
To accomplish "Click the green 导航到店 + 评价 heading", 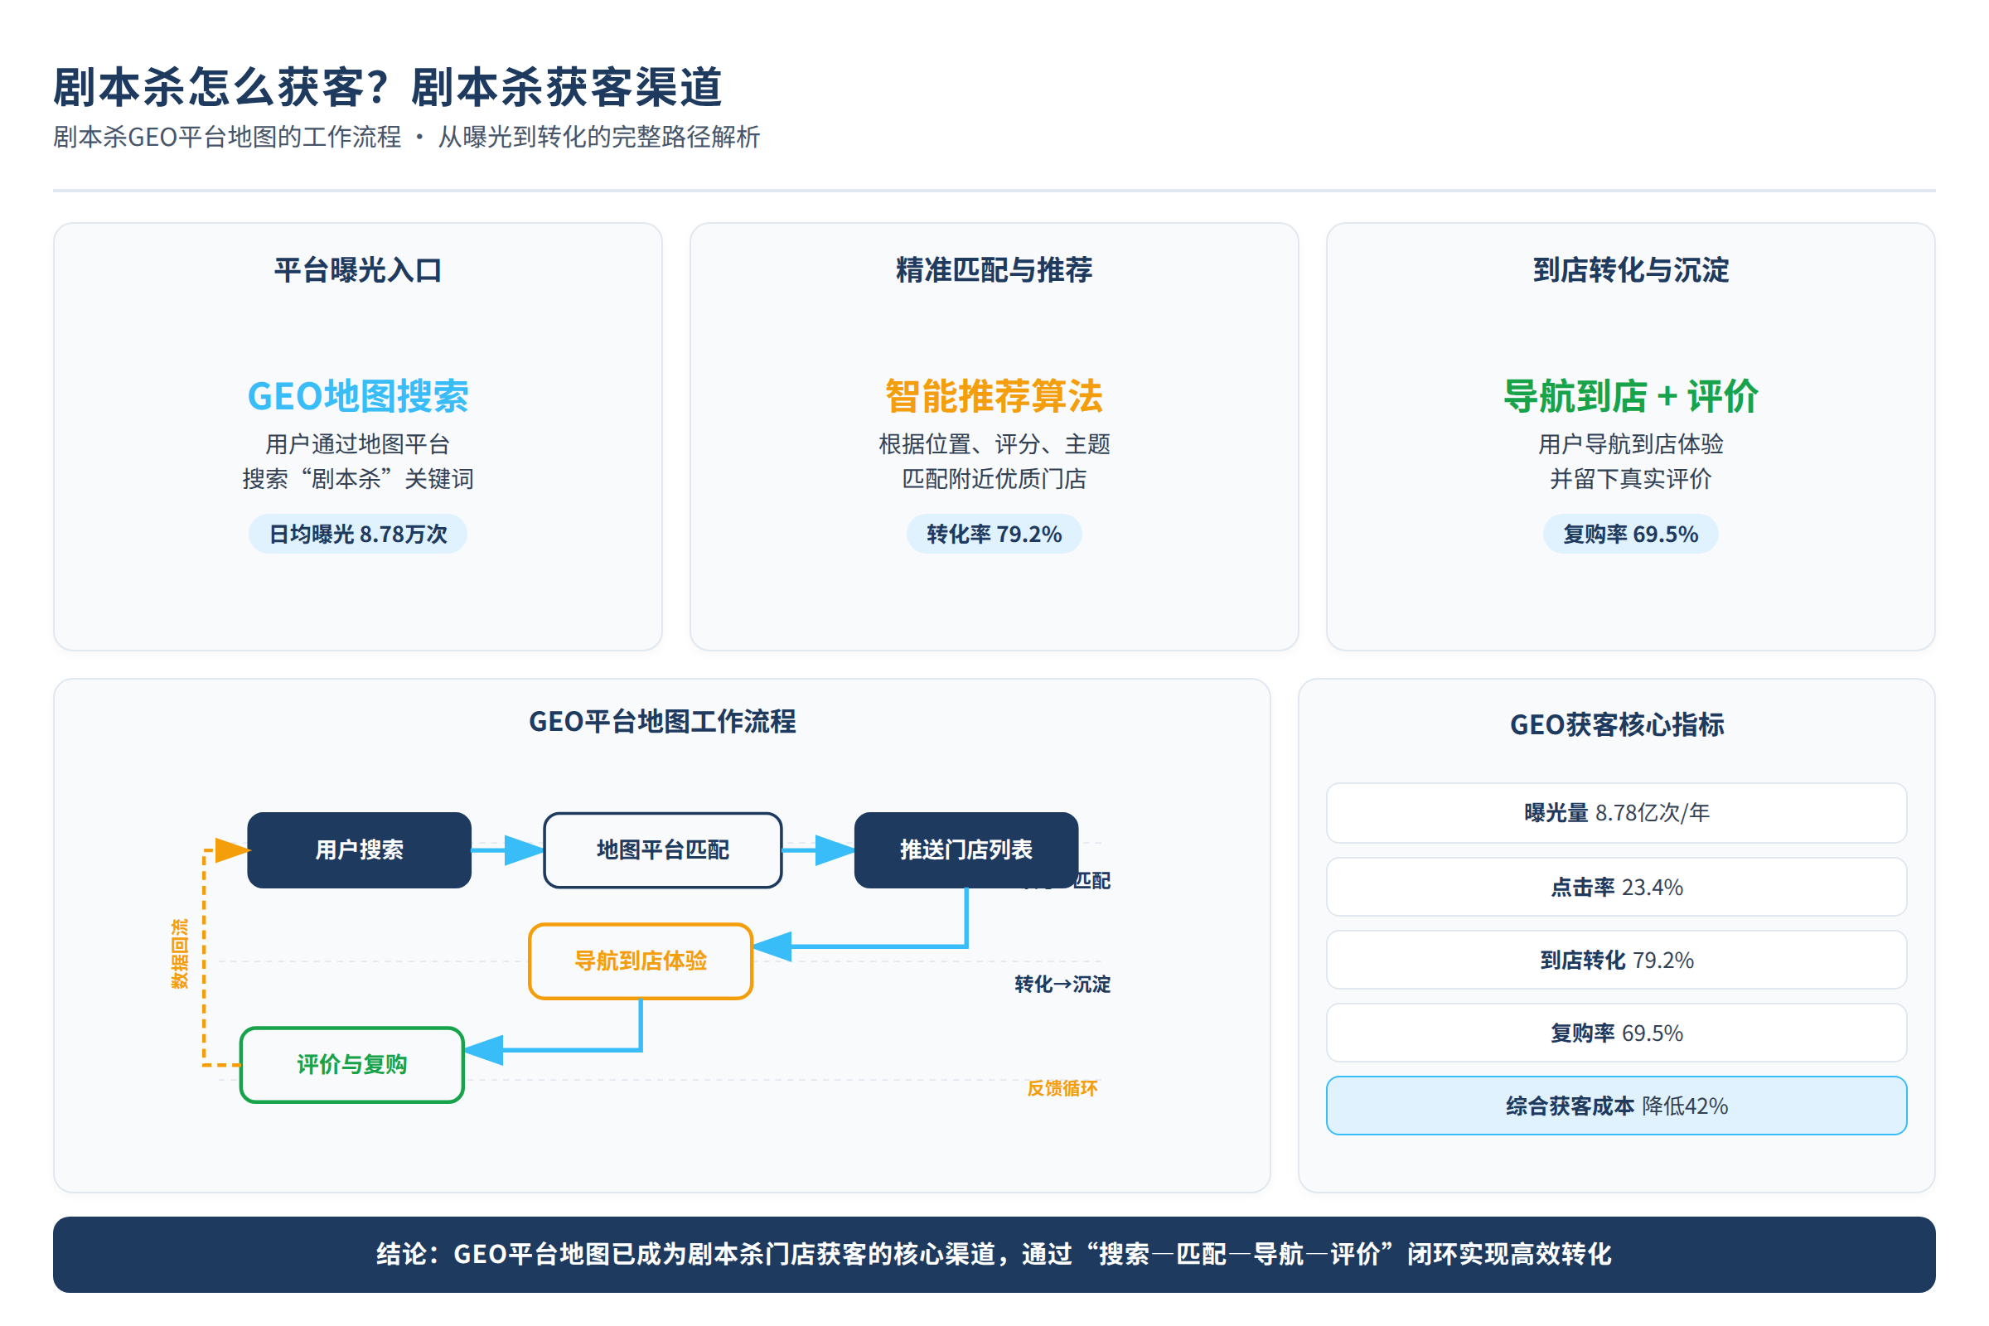I will coord(1630,396).
